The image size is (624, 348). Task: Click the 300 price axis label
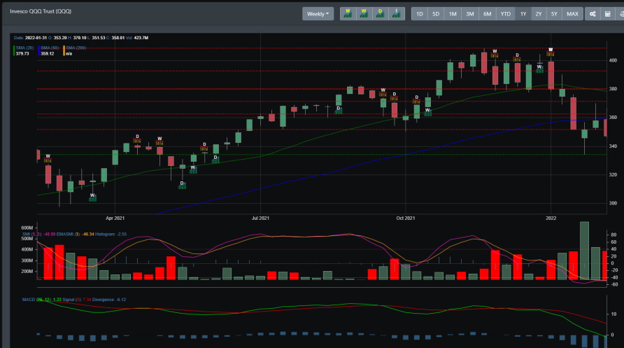point(613,203)
